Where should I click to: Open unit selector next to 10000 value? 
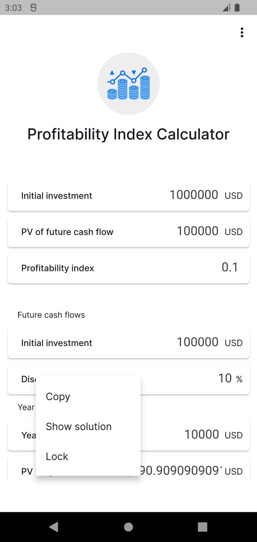tap(233, 435)
